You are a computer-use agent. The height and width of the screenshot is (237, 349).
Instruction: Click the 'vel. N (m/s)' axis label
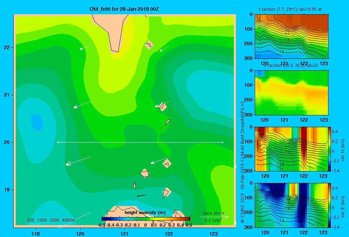tap(343, 150)
